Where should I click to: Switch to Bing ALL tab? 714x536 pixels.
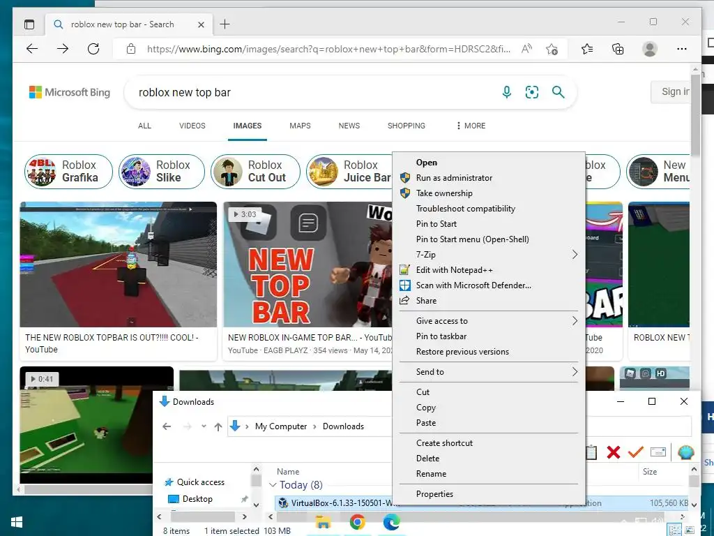click(144, 126)
